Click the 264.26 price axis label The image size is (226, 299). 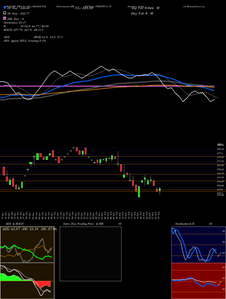coord(221,165)
